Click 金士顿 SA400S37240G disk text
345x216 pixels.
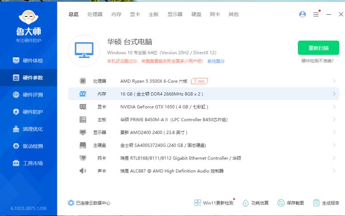pos(163,145)
